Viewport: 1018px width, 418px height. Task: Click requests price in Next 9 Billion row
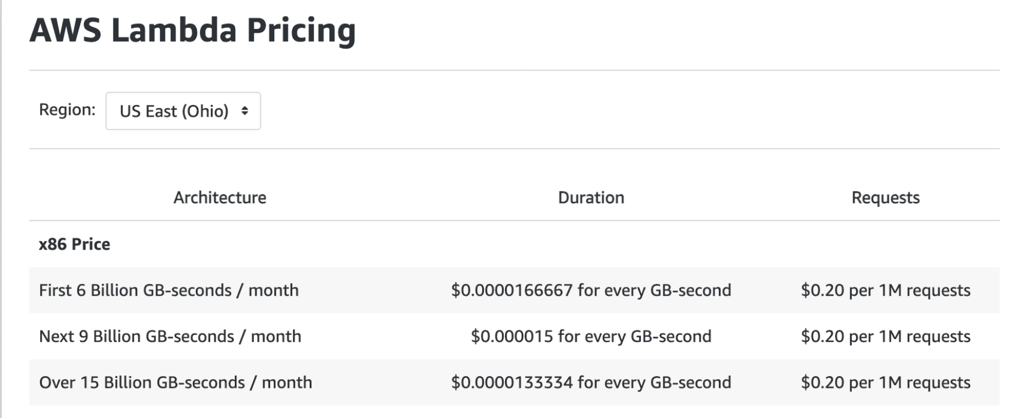coord(885,336)
